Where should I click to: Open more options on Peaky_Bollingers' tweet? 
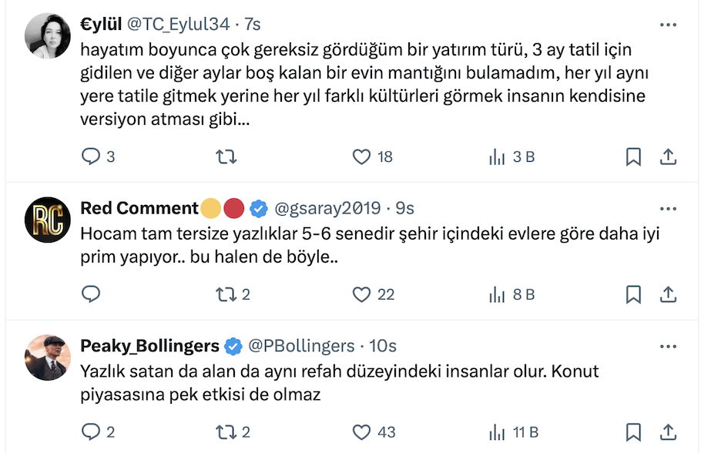(668, 345)
